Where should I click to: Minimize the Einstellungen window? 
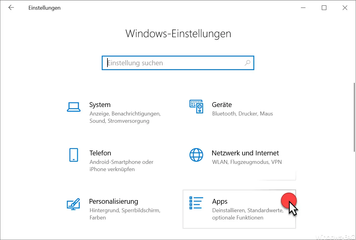[x=303, y=8]
